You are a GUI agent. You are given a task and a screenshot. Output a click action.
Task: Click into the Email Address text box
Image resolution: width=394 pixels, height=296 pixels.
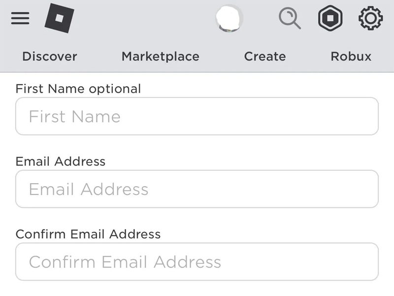(197, 189)
